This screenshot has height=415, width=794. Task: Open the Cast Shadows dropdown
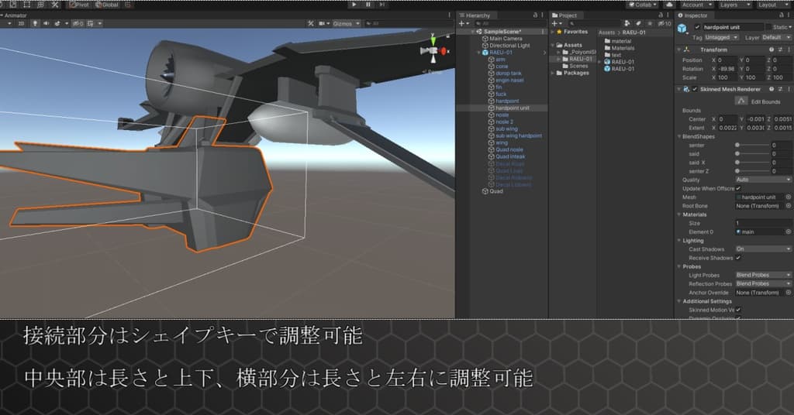[x=763, y=249]
